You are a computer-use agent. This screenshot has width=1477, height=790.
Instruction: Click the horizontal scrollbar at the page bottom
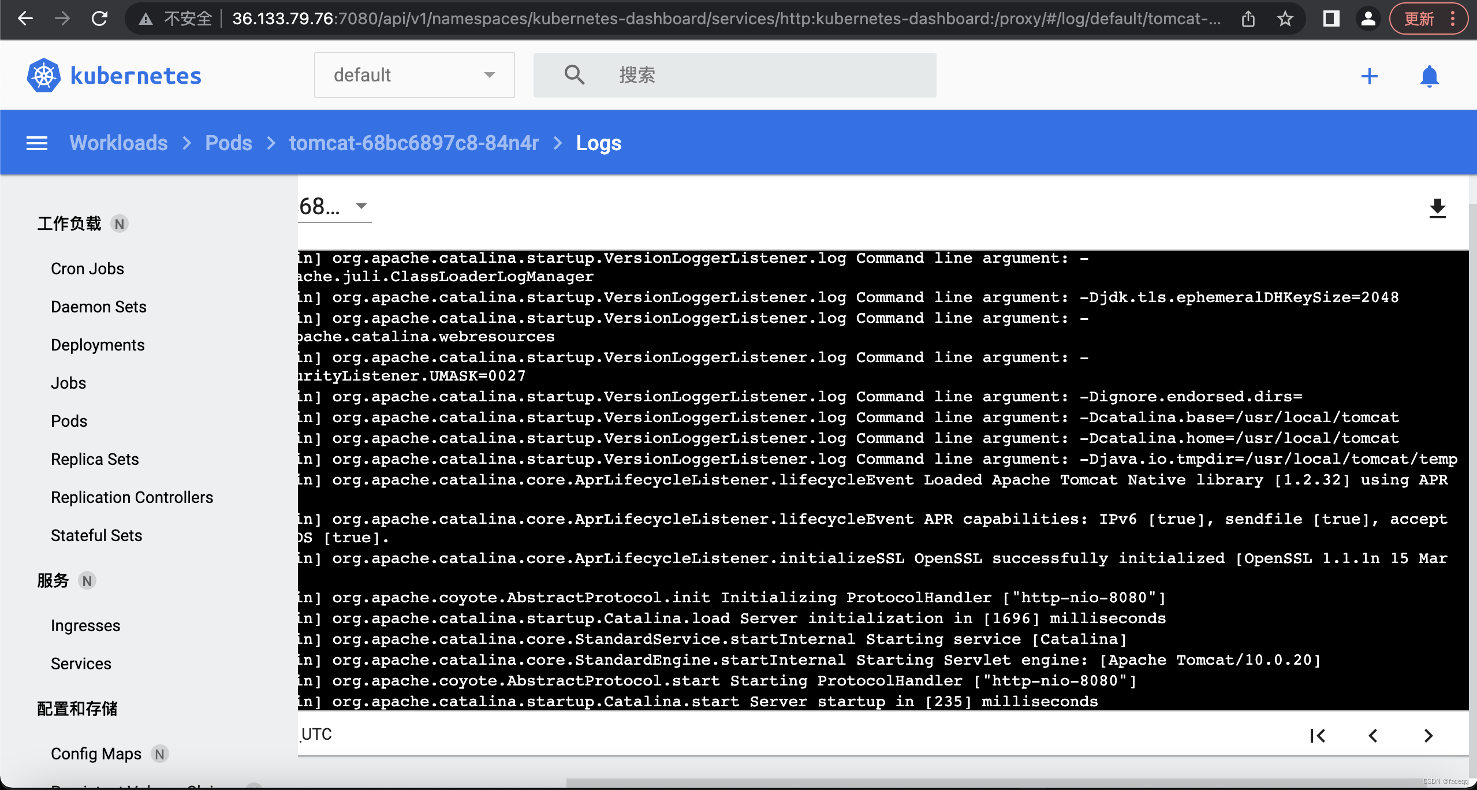click(1017, 783)
